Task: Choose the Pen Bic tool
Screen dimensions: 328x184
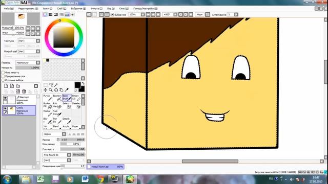Action: [x=57, y=121]
